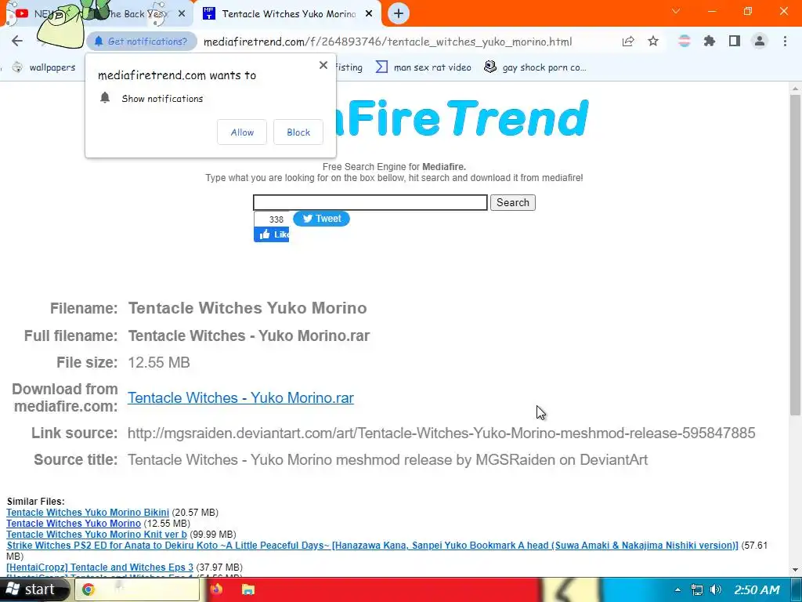
Task: Open Tentacle Witches Yuko Morino Knit ver b
Action: (96, 535)
